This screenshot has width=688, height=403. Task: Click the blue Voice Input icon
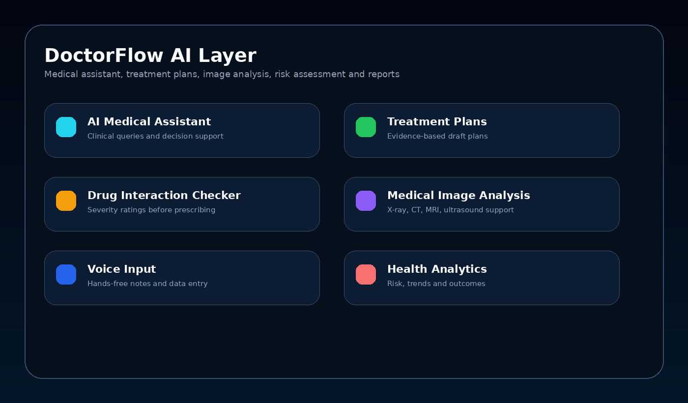click(x=66, y=274)
